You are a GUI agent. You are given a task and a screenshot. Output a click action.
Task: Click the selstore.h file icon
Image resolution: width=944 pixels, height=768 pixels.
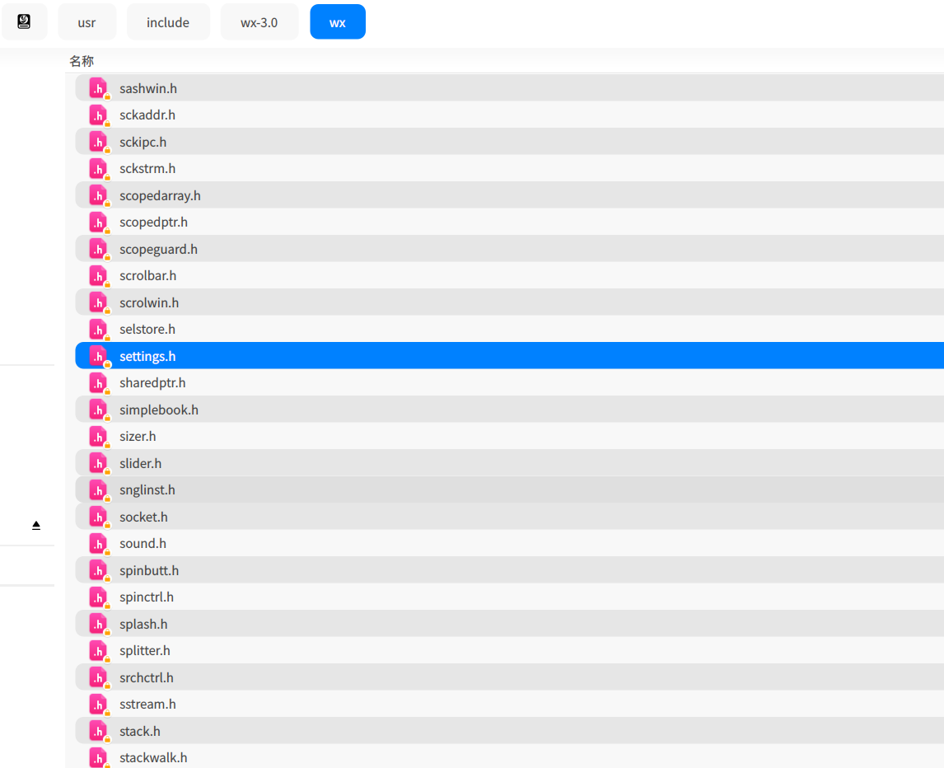99,330
